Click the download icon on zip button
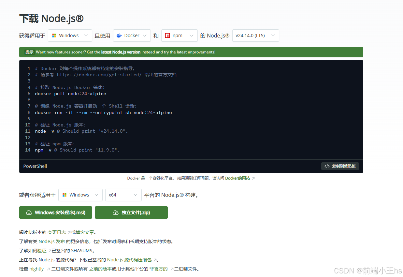The height and width of the screenshot is (277, 403). 115,212
